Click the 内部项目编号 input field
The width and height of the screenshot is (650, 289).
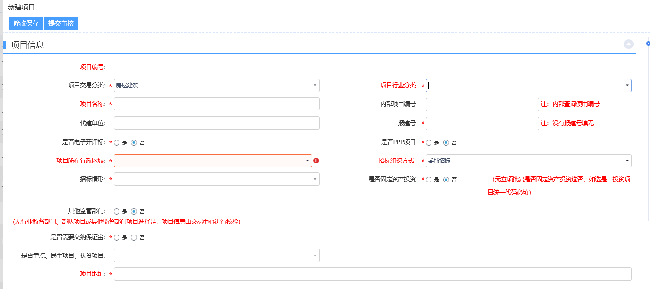482,104
